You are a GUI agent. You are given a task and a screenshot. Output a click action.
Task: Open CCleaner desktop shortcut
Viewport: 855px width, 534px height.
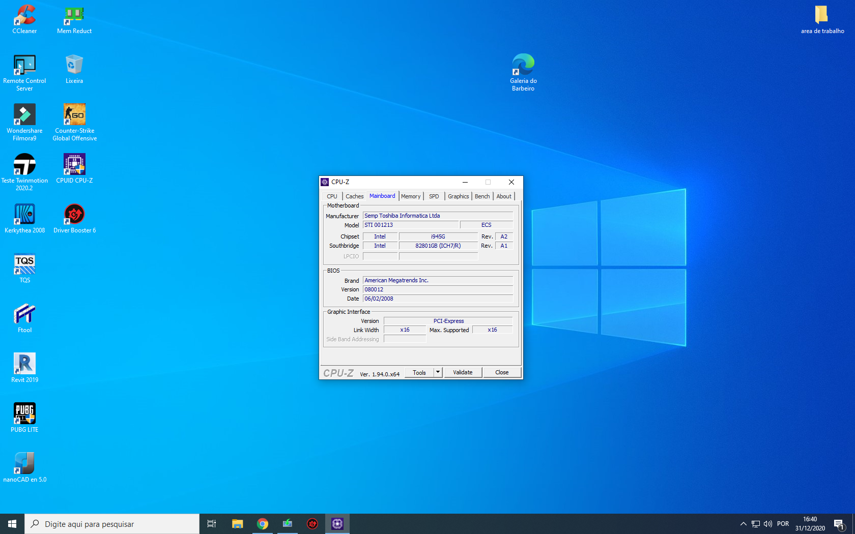24,19
